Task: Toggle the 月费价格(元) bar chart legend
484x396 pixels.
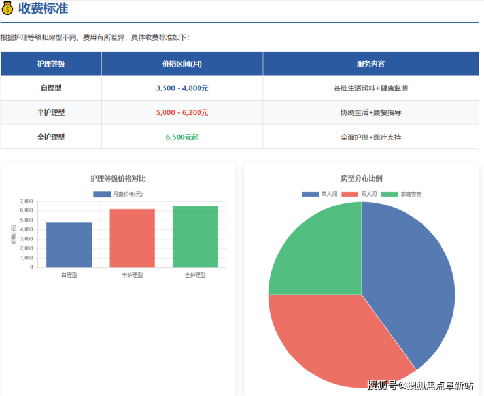Action: coord(118,194)
